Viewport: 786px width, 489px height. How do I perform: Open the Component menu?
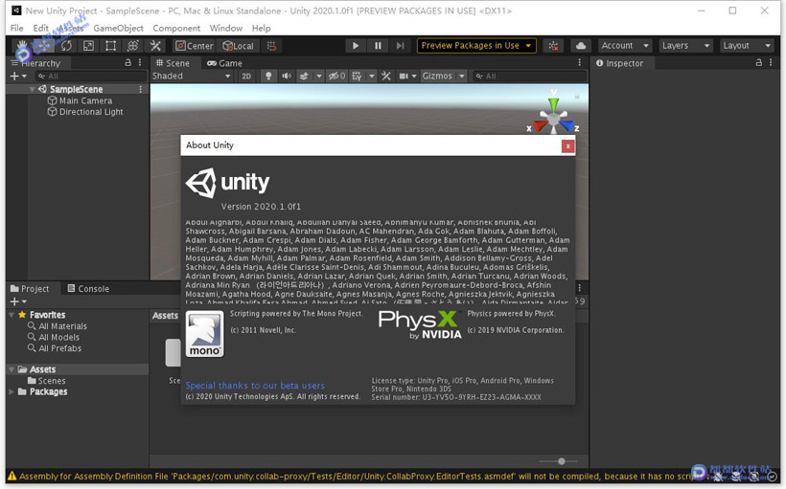[x=176, y=28]
